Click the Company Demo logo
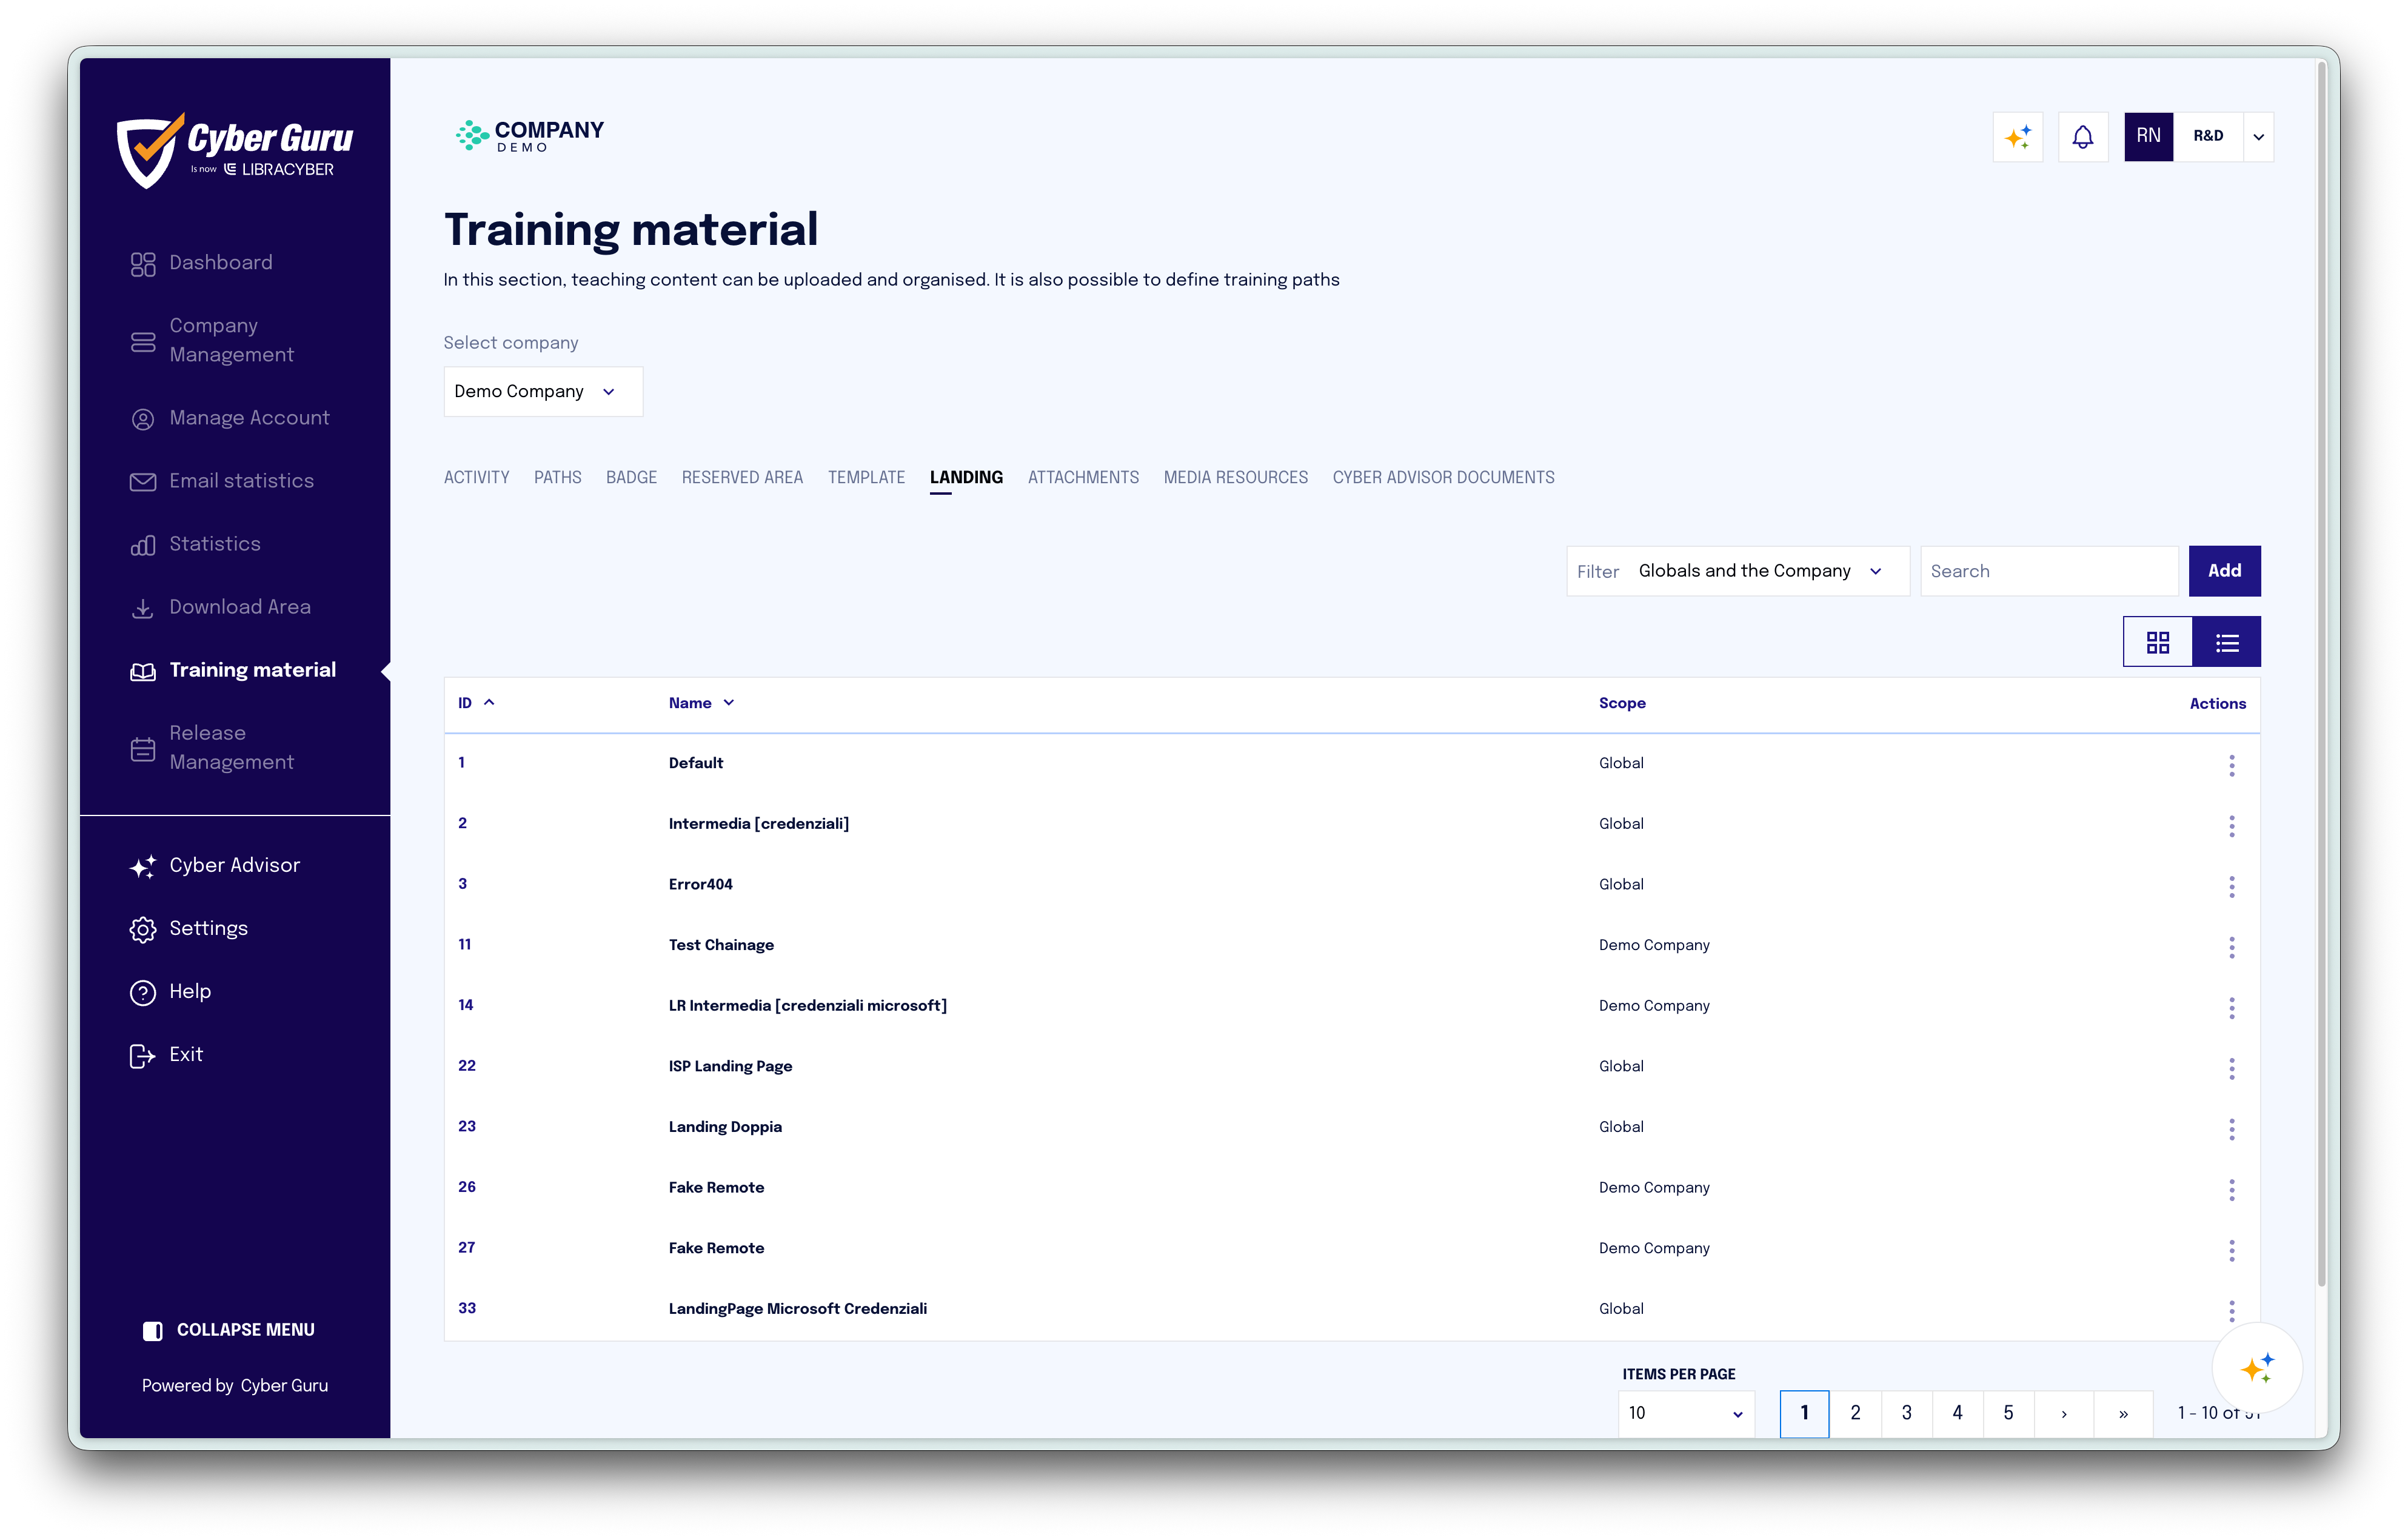This screenshot has width=2408, height=1540. [530, 135]
